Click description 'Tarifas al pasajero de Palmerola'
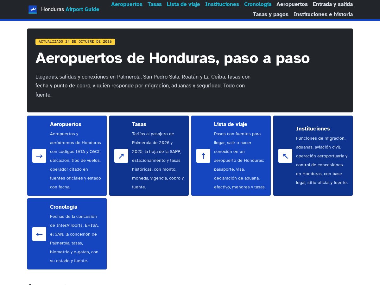Viewport: 380px width, 285px height. [158, 160]
